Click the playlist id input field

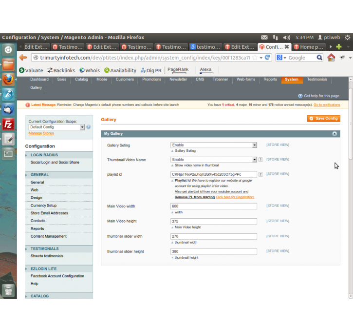click(x=214, y=174)
